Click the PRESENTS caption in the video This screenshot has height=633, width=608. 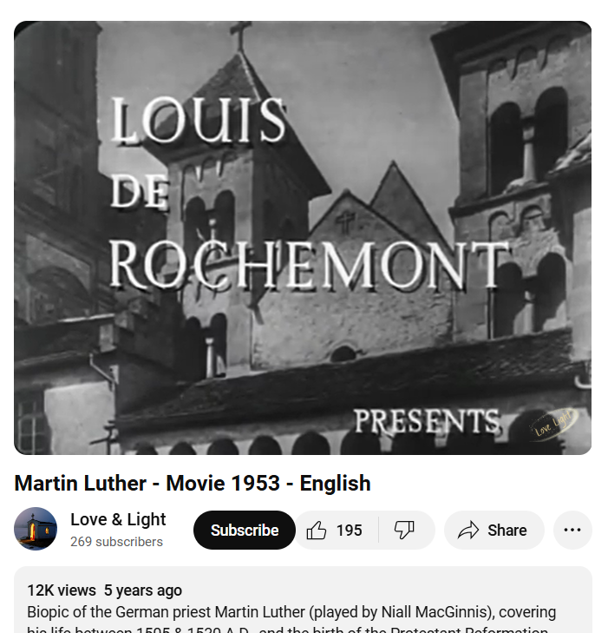point(428,421)
